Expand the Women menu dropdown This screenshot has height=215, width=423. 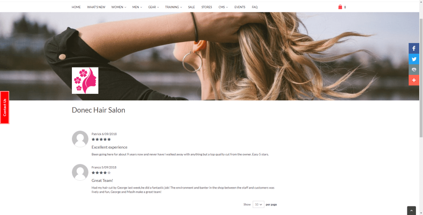[119, 7]
